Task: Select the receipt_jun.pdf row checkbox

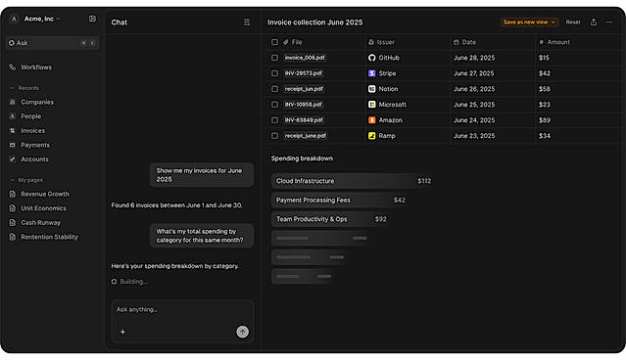Action: tap(274, 89)
